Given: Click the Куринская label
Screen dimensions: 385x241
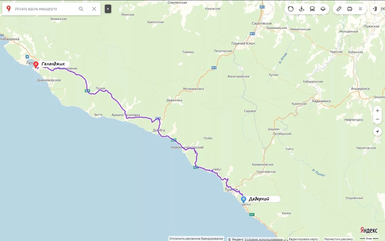Looking at the screenshot, I should click(299, 104).
